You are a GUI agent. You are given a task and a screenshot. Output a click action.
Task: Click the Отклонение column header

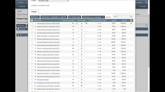[x=94, y=20]
